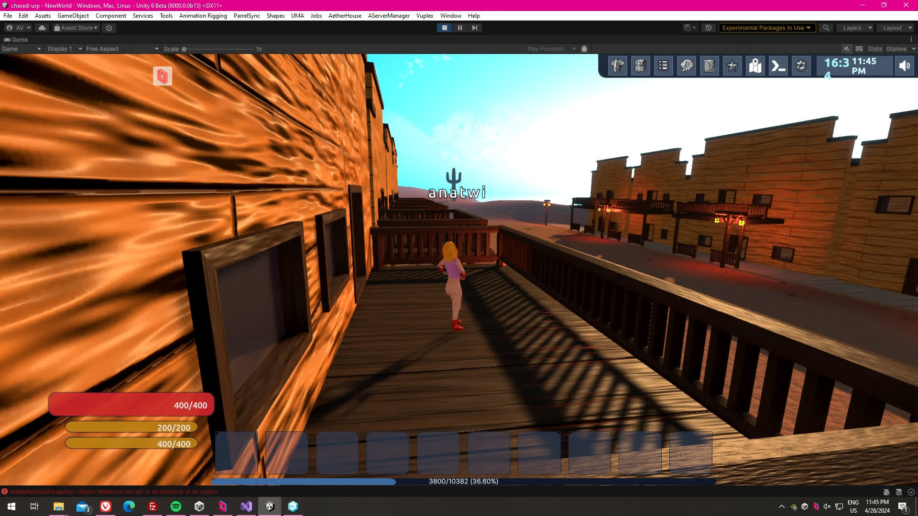Expand the Free Aspect dropdown

122,49
